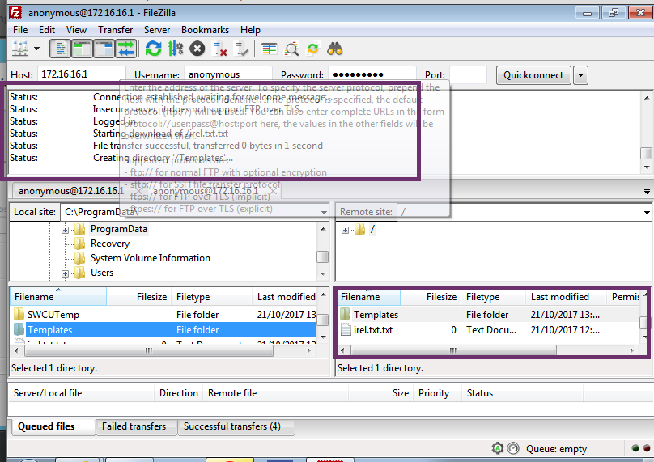The image size is (654, 462).
Task: Toggle message log display
Action: click(61, 49)
